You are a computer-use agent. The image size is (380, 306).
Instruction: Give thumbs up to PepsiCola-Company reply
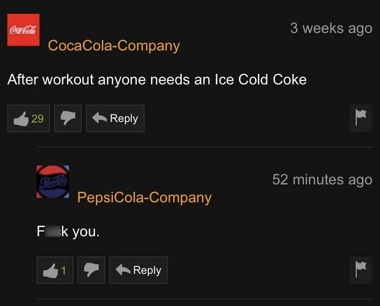point(55,270)
